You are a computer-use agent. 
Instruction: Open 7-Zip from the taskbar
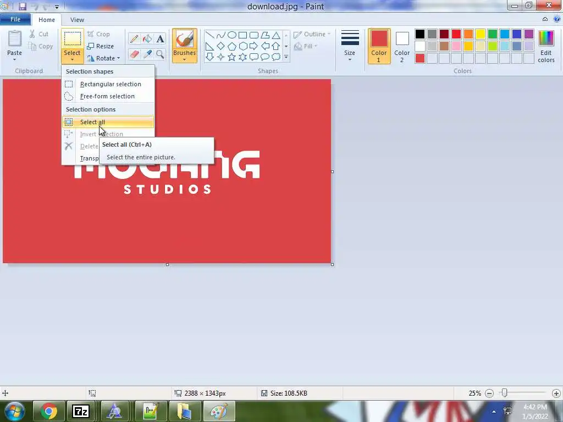click(81, 411)
